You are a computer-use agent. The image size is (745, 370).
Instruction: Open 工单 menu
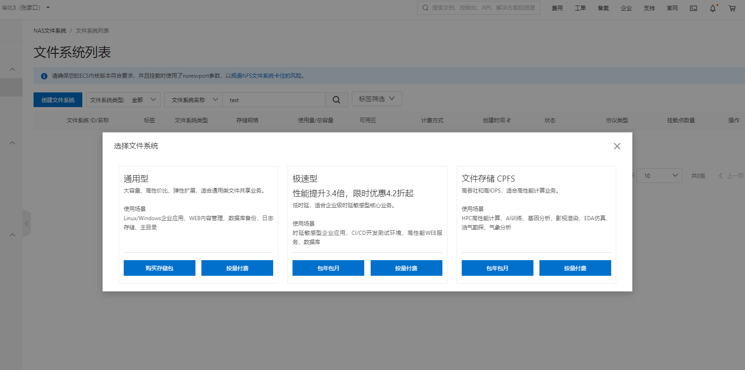(x=580, y=8)
